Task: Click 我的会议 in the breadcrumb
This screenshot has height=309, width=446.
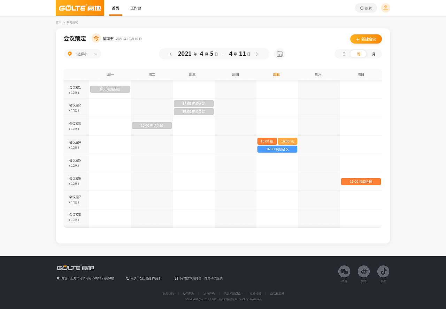Action: point(72,22)
